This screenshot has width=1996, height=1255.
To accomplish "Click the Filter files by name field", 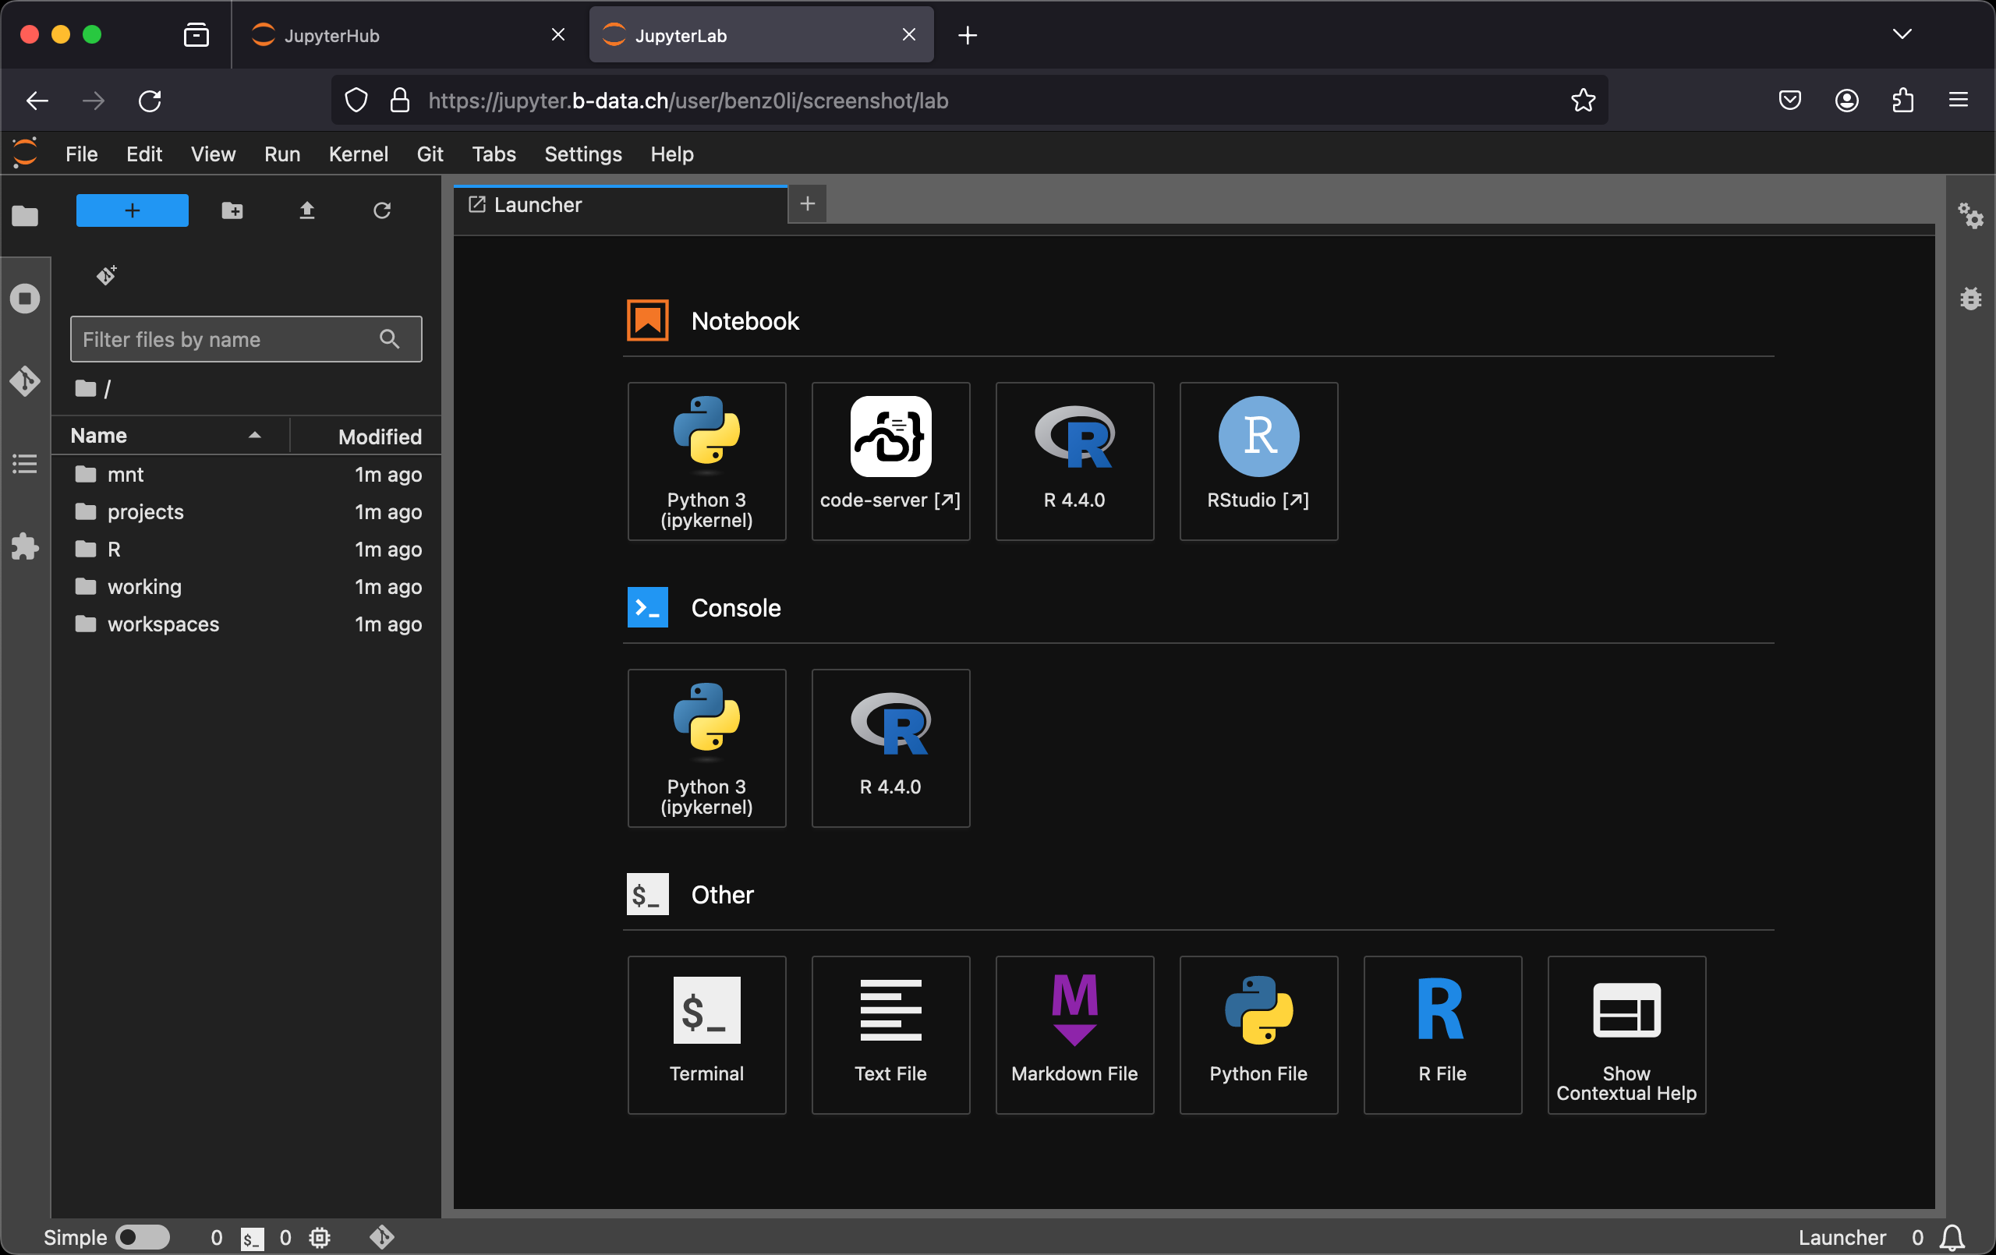I will (x=224, y=339).
